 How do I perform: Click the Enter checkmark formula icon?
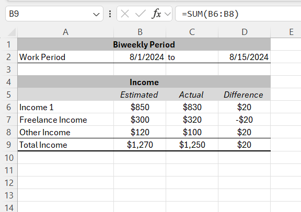[x=141, y=14]
